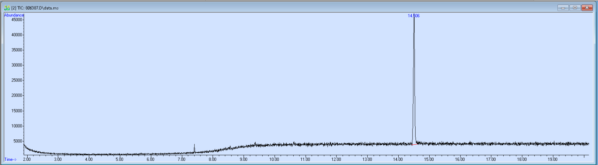
Task: Click the 11.00 time axis label
Action: click(305, 159)
